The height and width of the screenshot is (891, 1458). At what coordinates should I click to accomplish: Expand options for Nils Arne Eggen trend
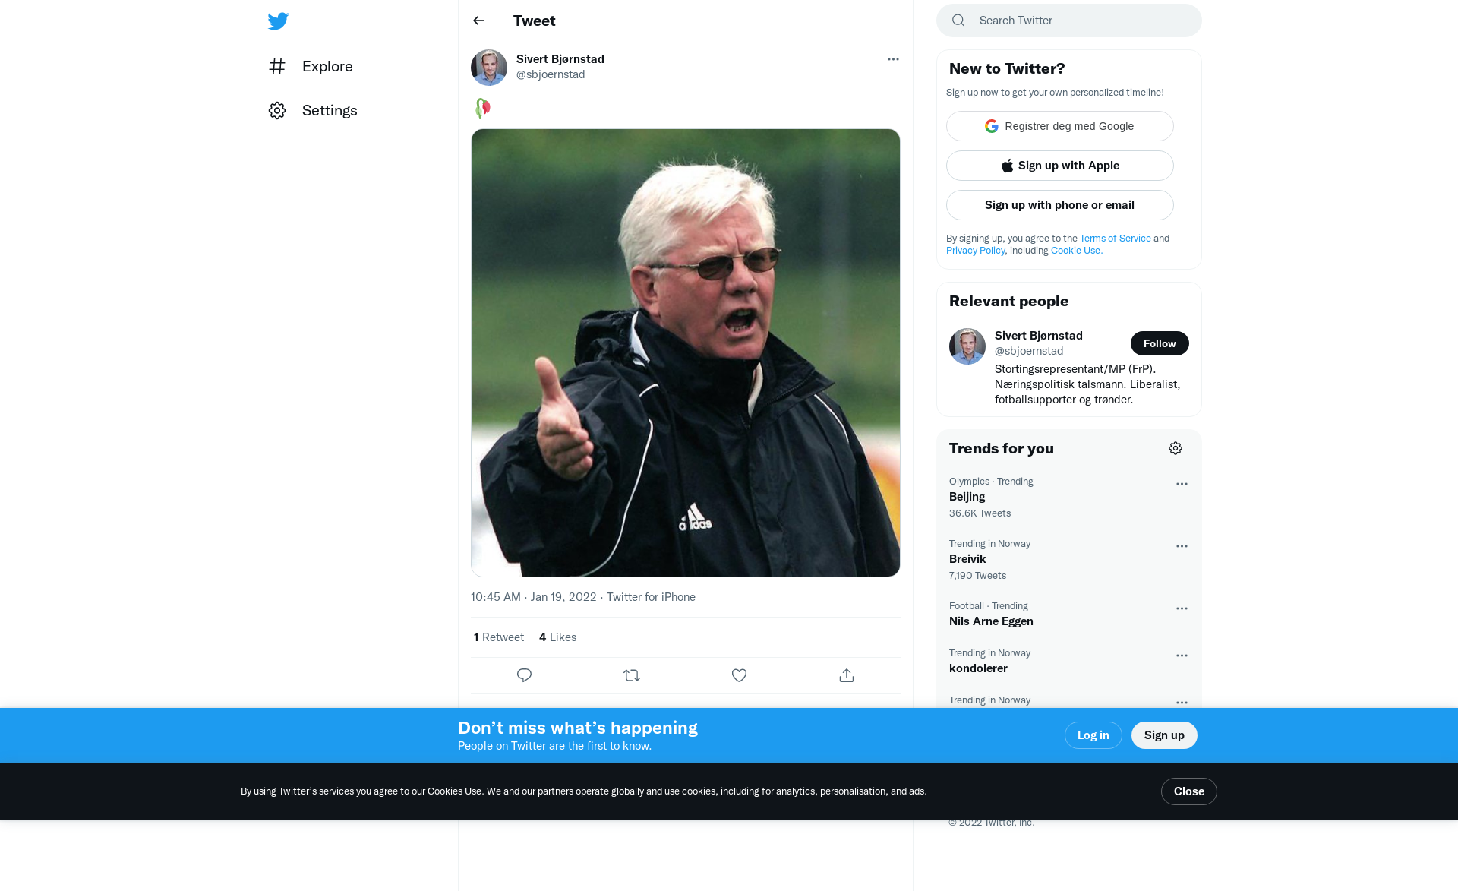pos(1182,608)
